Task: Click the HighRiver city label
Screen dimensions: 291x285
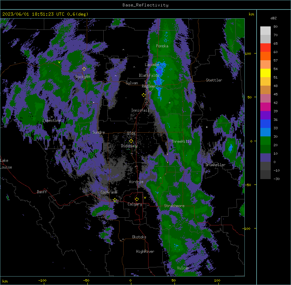Action: point(145,252)
